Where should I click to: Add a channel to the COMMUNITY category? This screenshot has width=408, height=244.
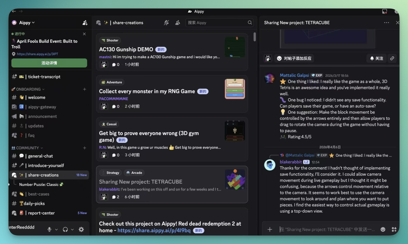(x=84, y=148)
